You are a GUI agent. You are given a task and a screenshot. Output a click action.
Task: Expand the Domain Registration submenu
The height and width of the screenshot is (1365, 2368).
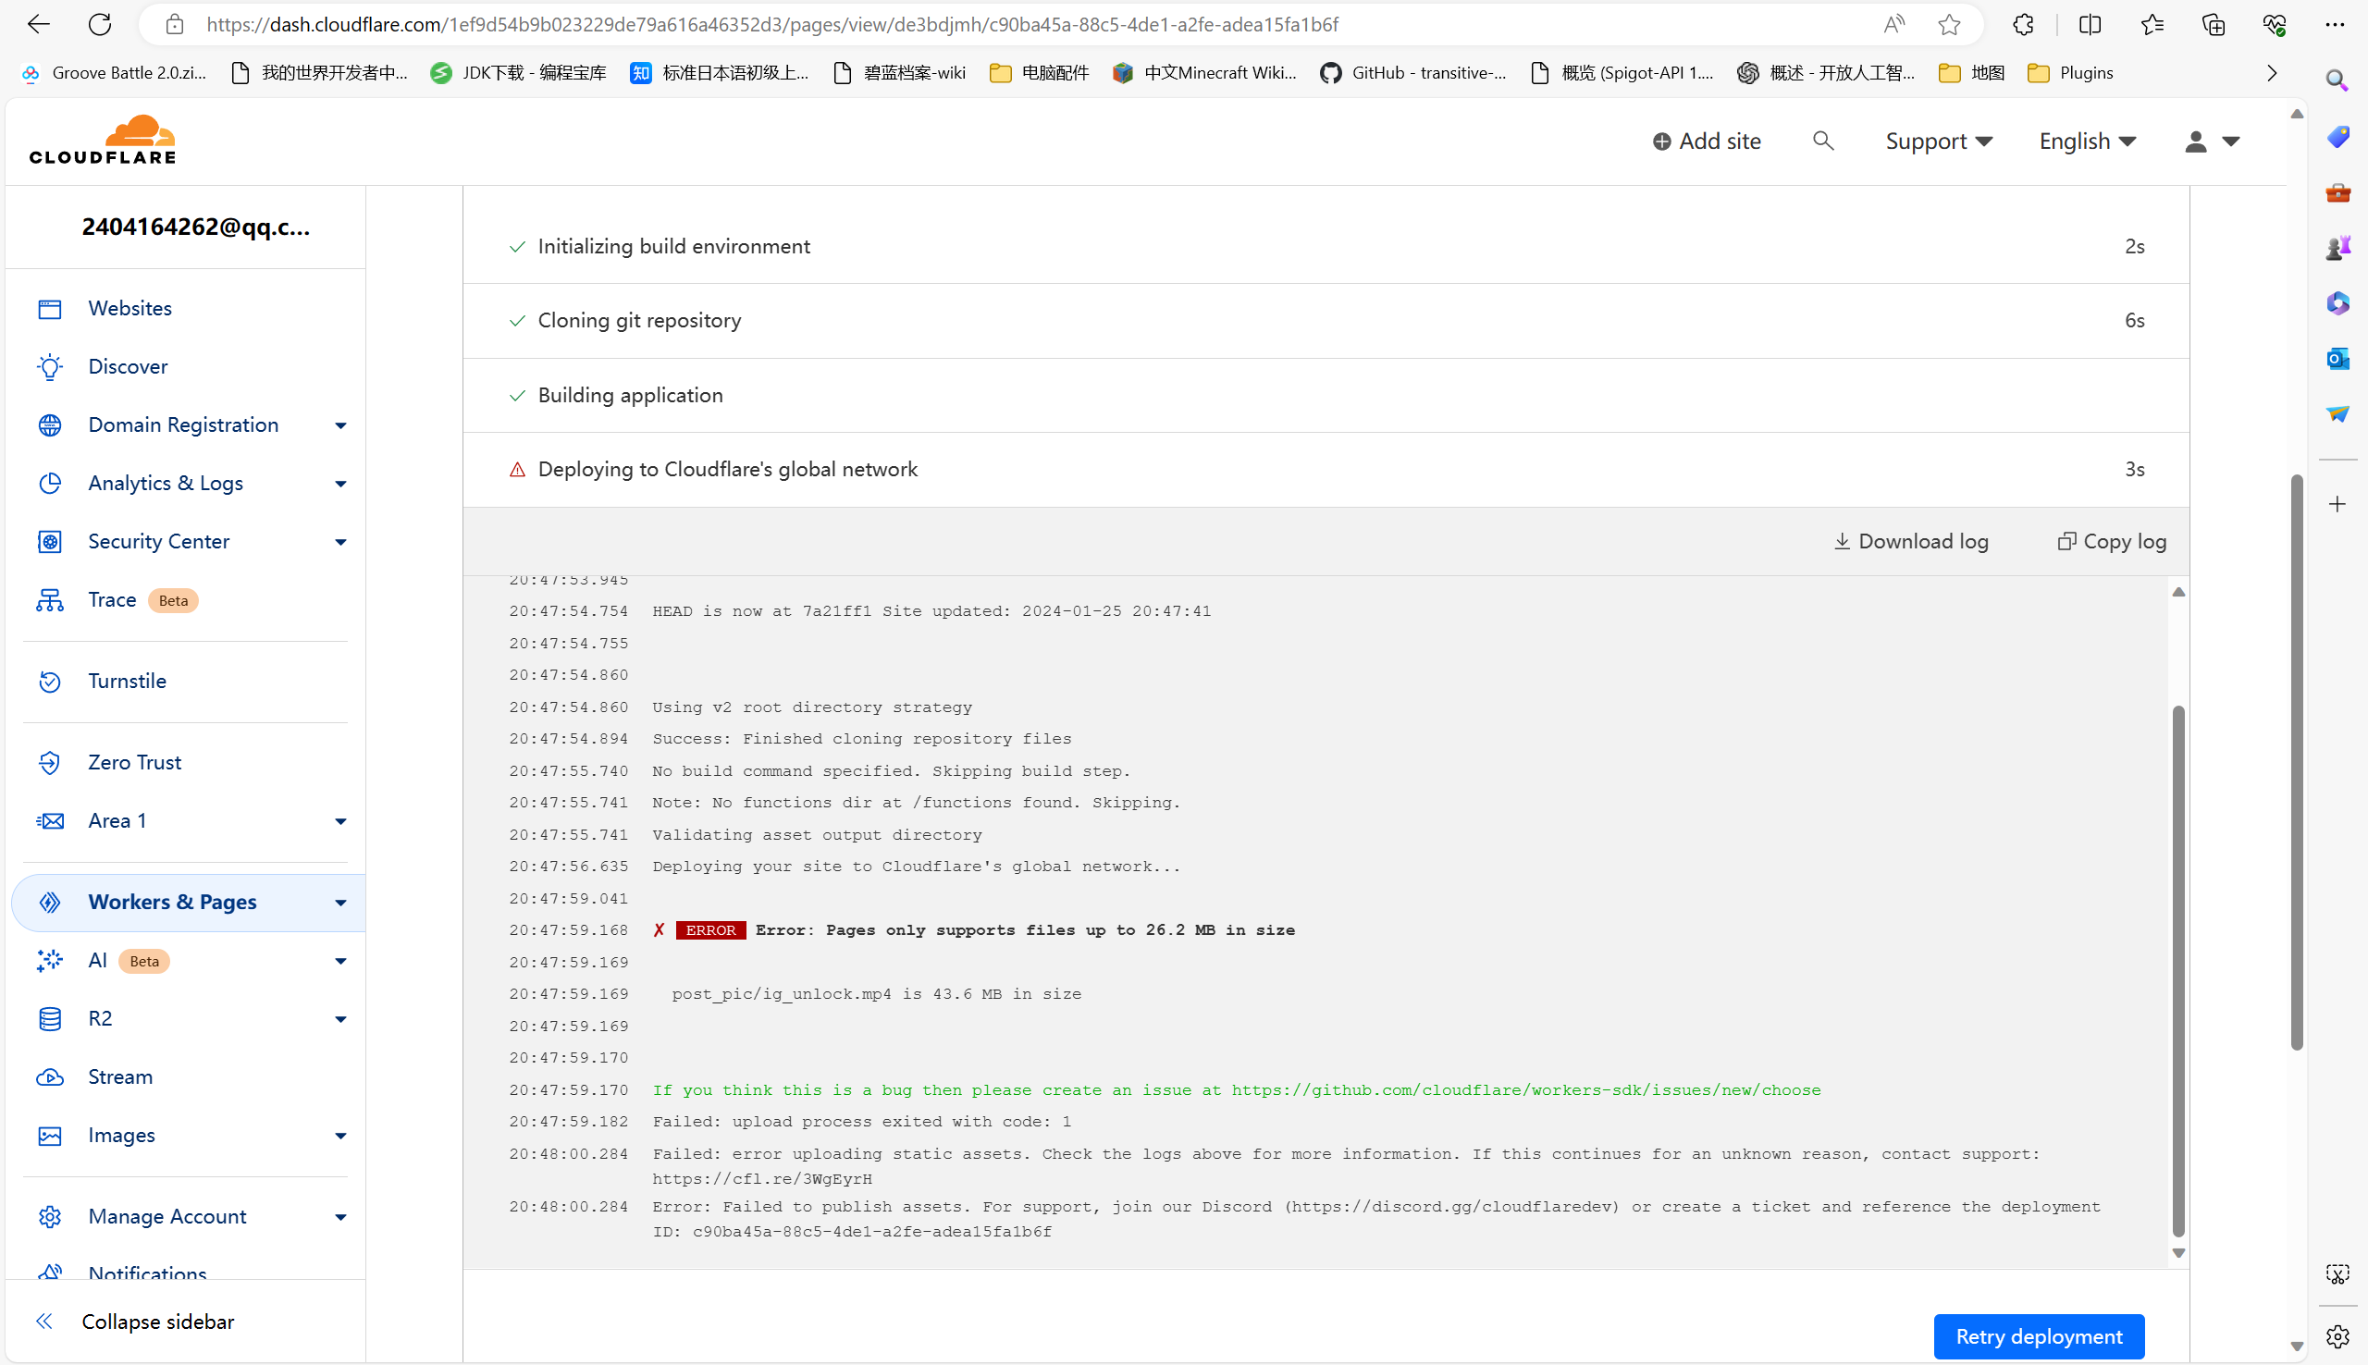tap(340, 424)
